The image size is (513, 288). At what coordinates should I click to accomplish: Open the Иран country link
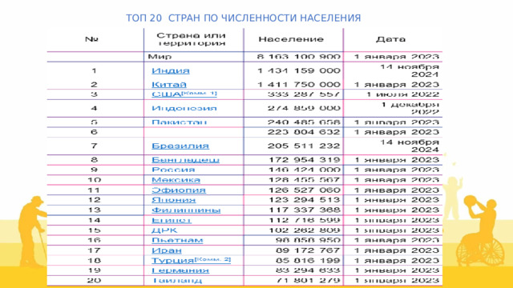click(x=167, y=250)
